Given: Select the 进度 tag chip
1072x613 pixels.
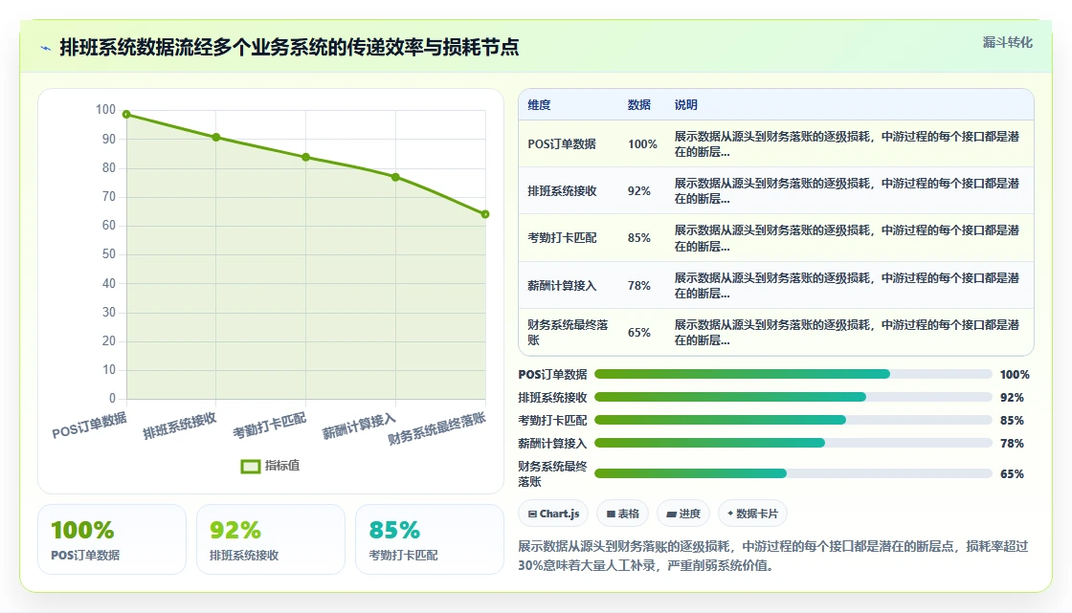Looking at the screenshot, I should tap(683, 514).
